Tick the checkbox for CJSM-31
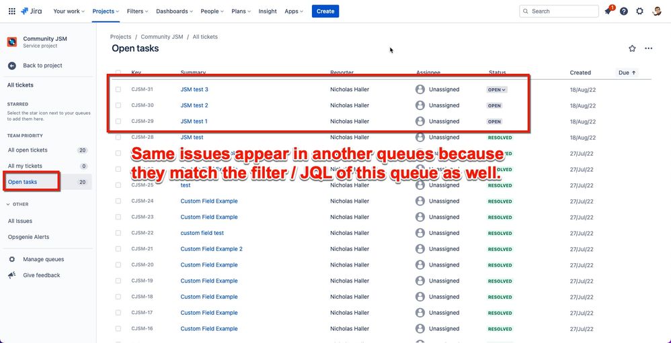The width and height of the screenshot is (671, 343). pyautogui.click(x=118, y=89)
